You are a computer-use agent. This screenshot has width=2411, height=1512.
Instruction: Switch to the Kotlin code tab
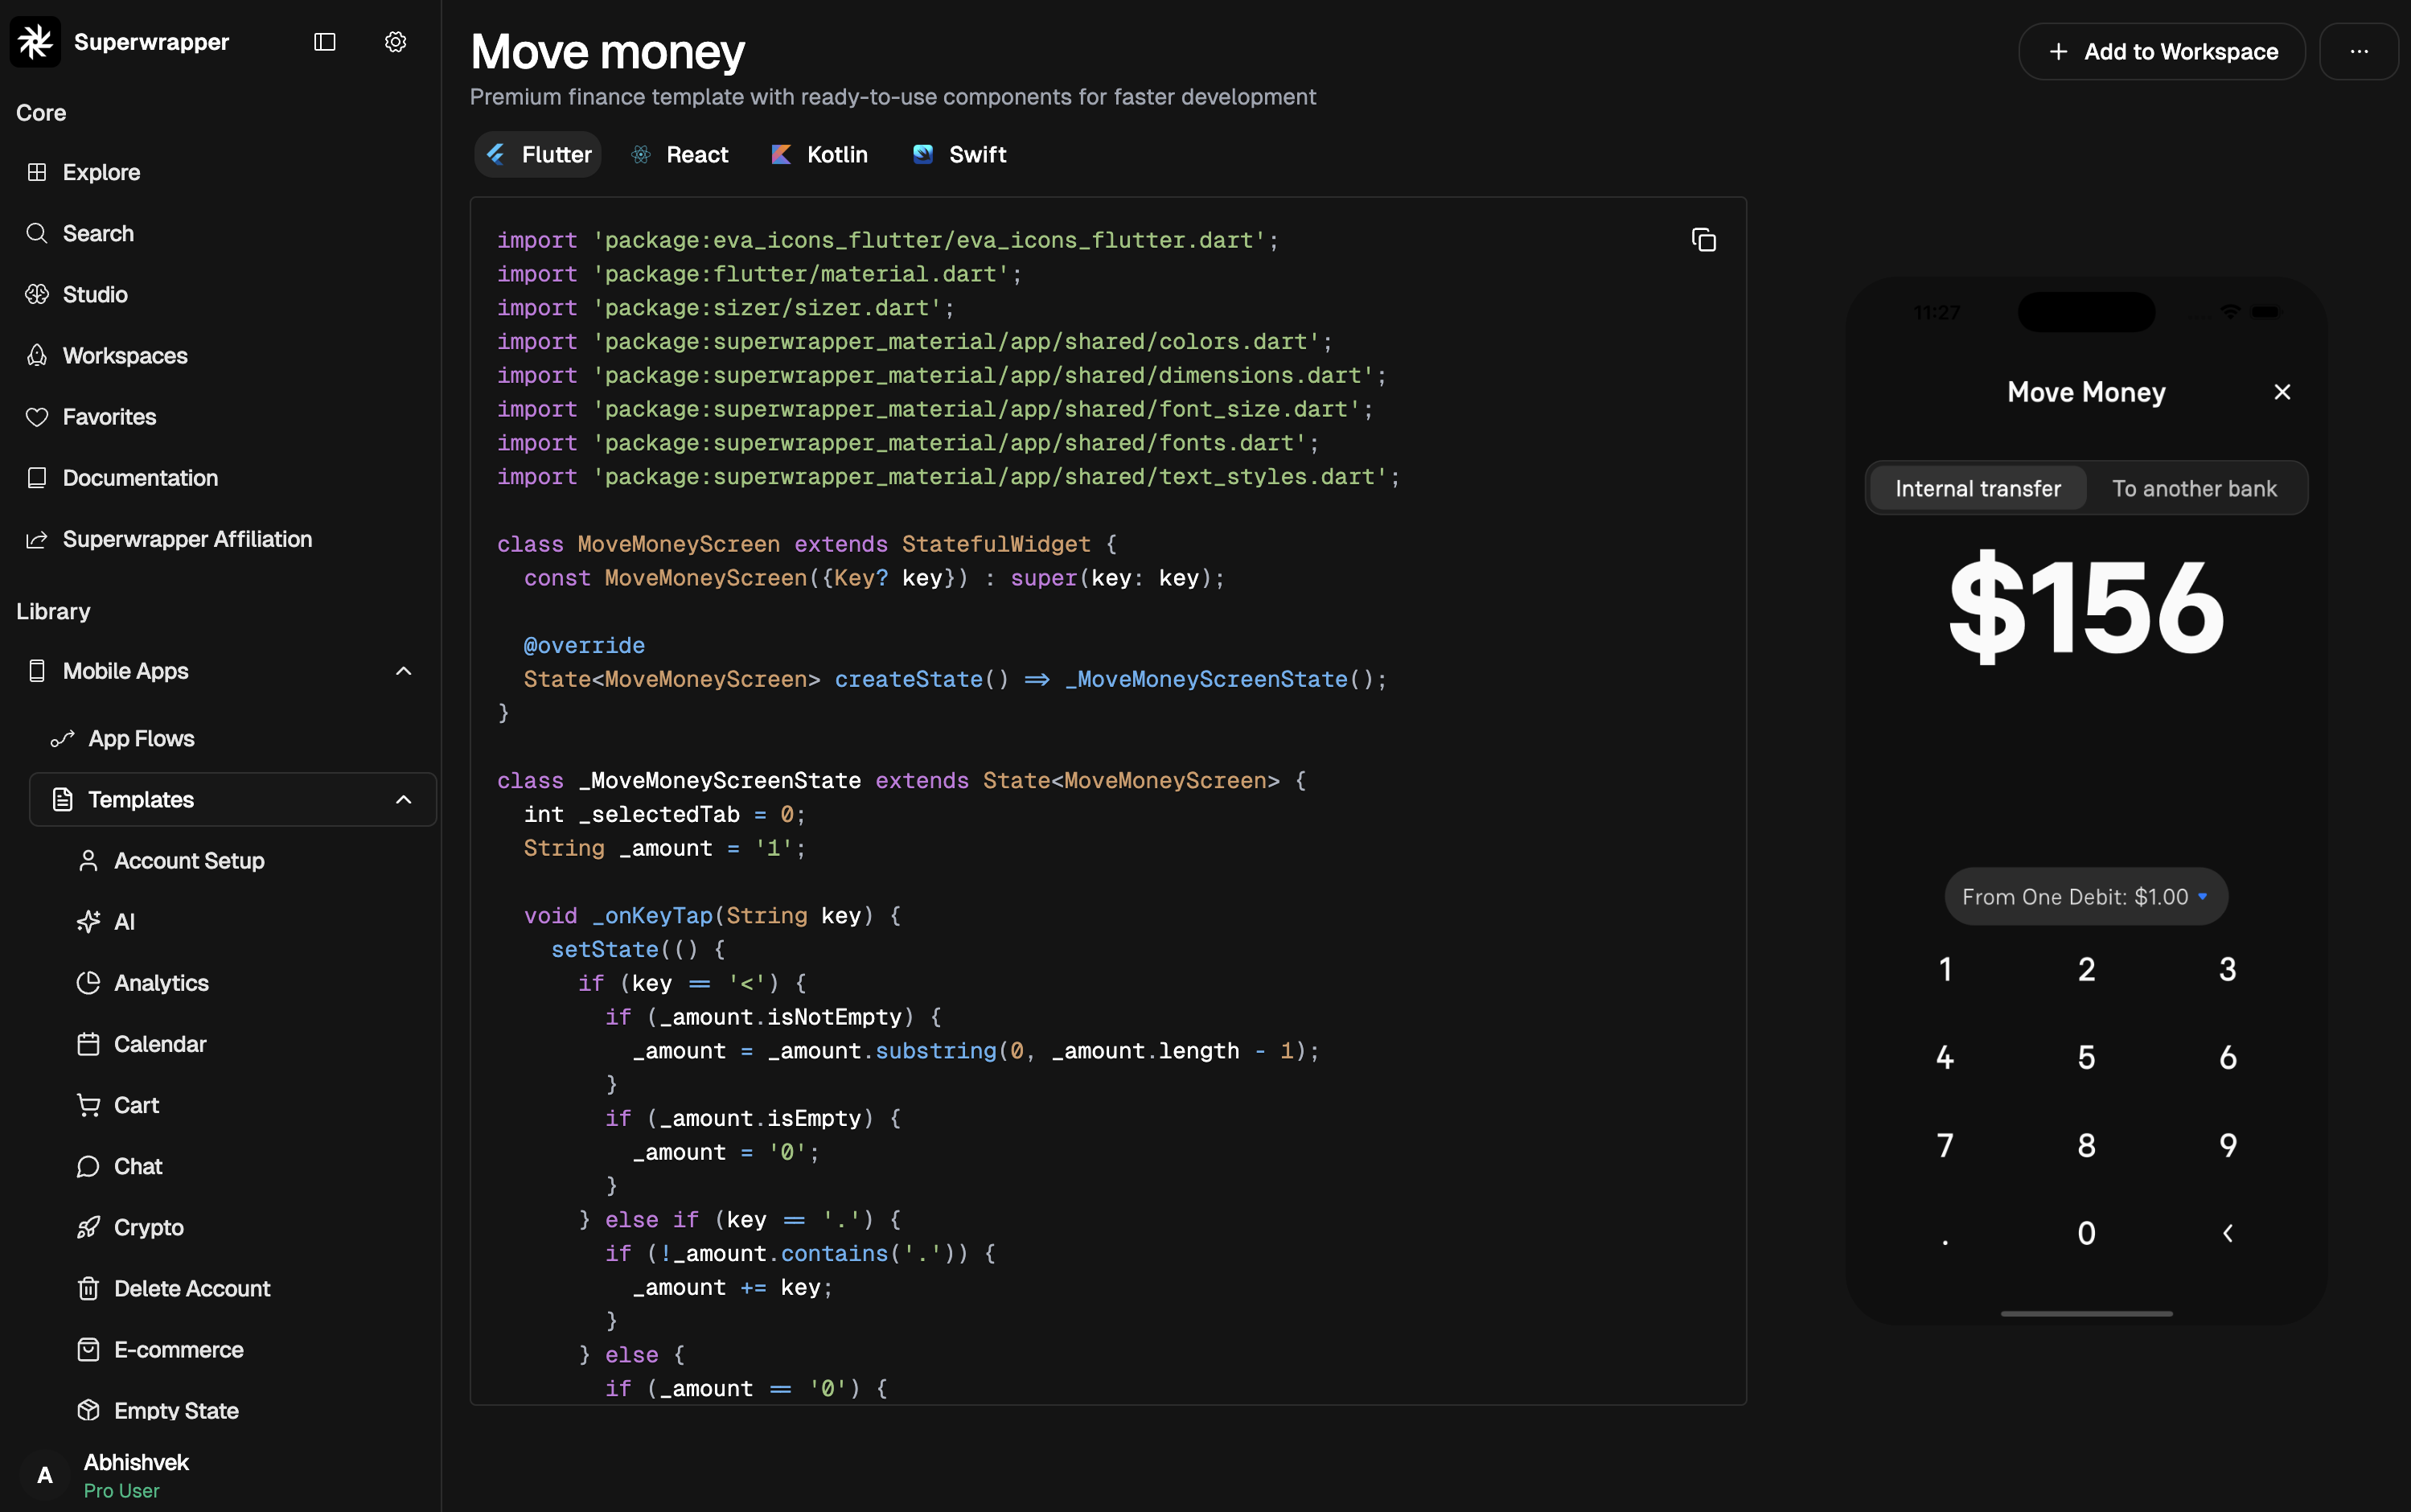[820, 155]
